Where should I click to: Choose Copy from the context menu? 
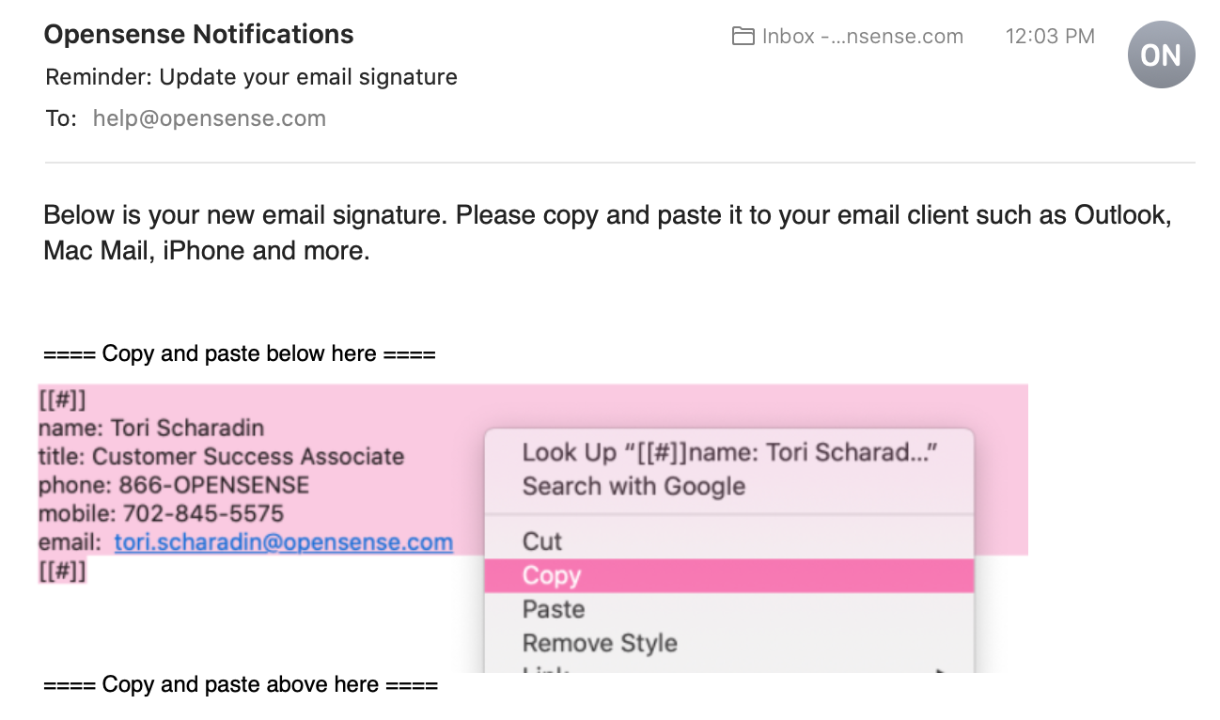pos(730,575)
